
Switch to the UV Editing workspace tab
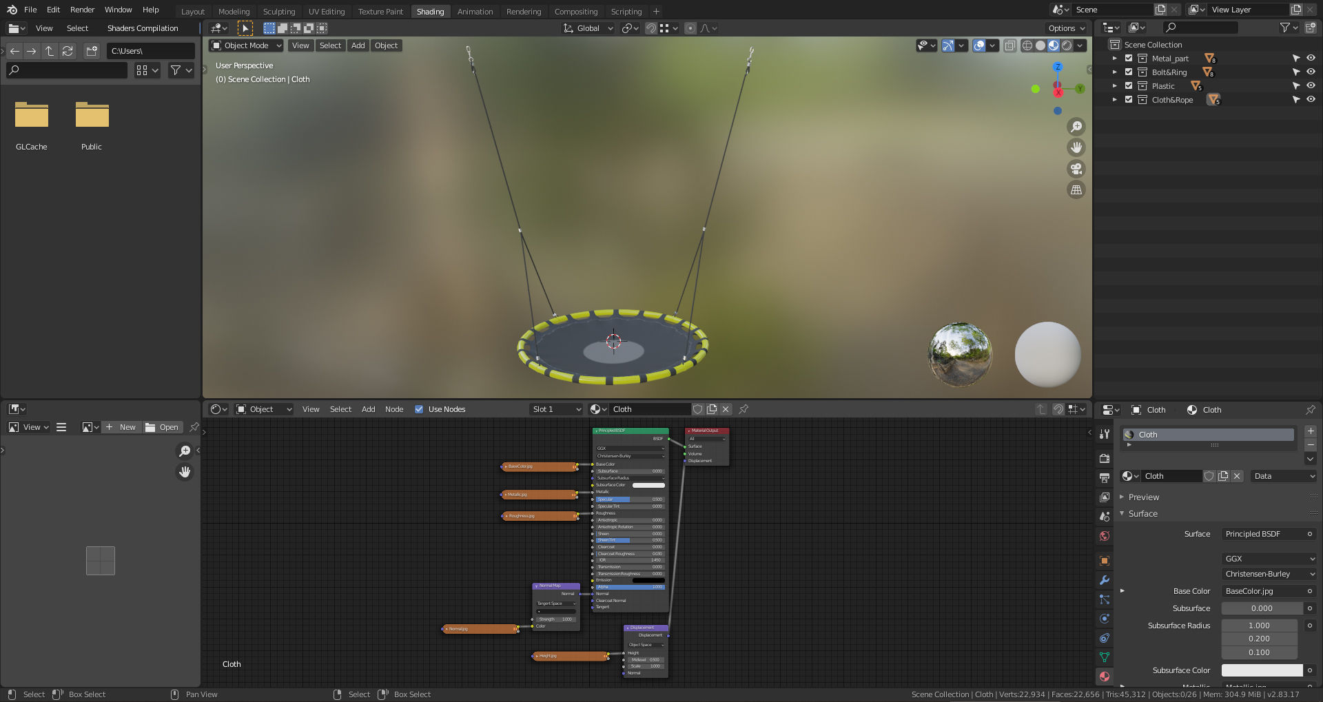pyautogui.click(x=327, y=12)
